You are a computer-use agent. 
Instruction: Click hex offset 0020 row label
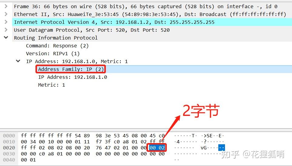pos(9,148)
